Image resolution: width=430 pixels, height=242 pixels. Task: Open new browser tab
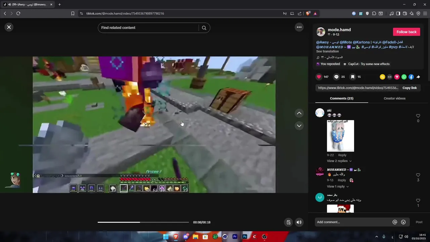click(59, 4)
